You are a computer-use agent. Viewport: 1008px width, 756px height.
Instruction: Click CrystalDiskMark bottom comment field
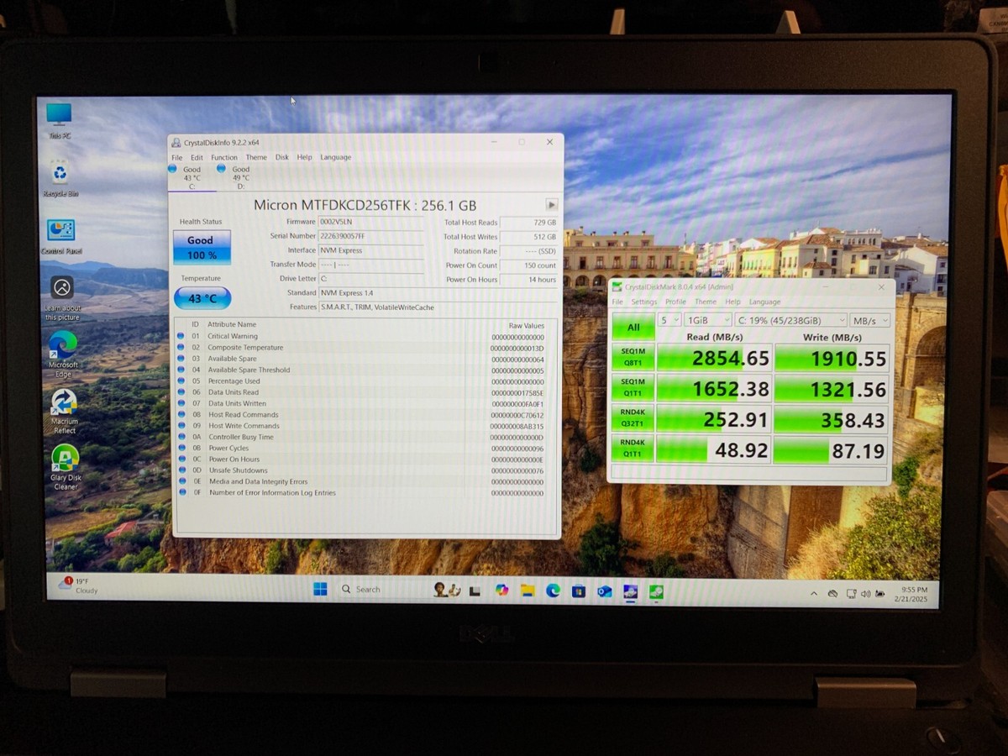click(749, 474)
